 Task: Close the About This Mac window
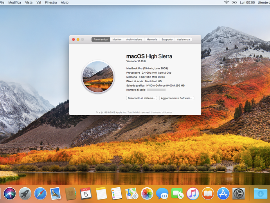click(x=73, y=40)
